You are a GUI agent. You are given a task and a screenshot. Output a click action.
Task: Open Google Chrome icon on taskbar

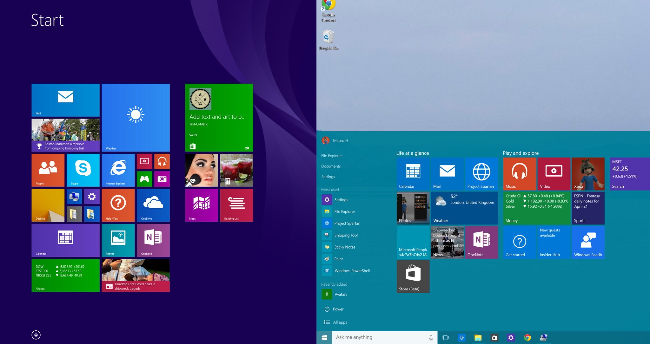click(x=527, y=338)
